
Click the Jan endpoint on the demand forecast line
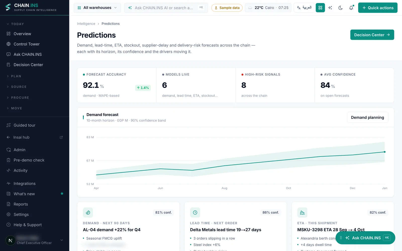pos(385,152)
